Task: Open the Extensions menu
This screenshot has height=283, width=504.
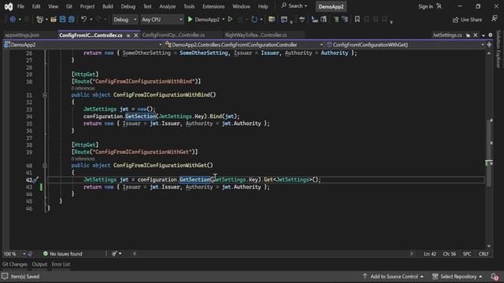Action: tap(213, 6)
